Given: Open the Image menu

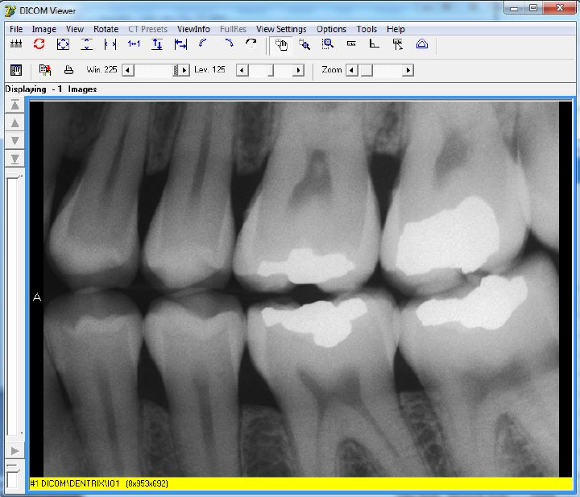Looking at the screenshot, I should 44,29.
